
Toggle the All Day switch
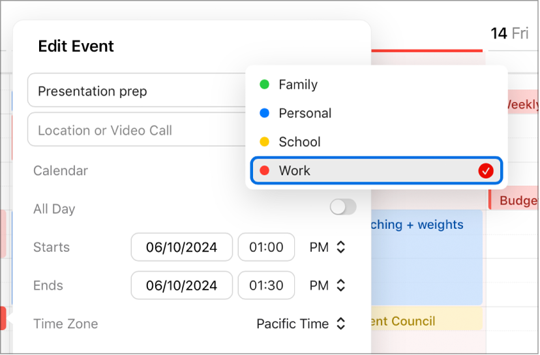[343, 208]
